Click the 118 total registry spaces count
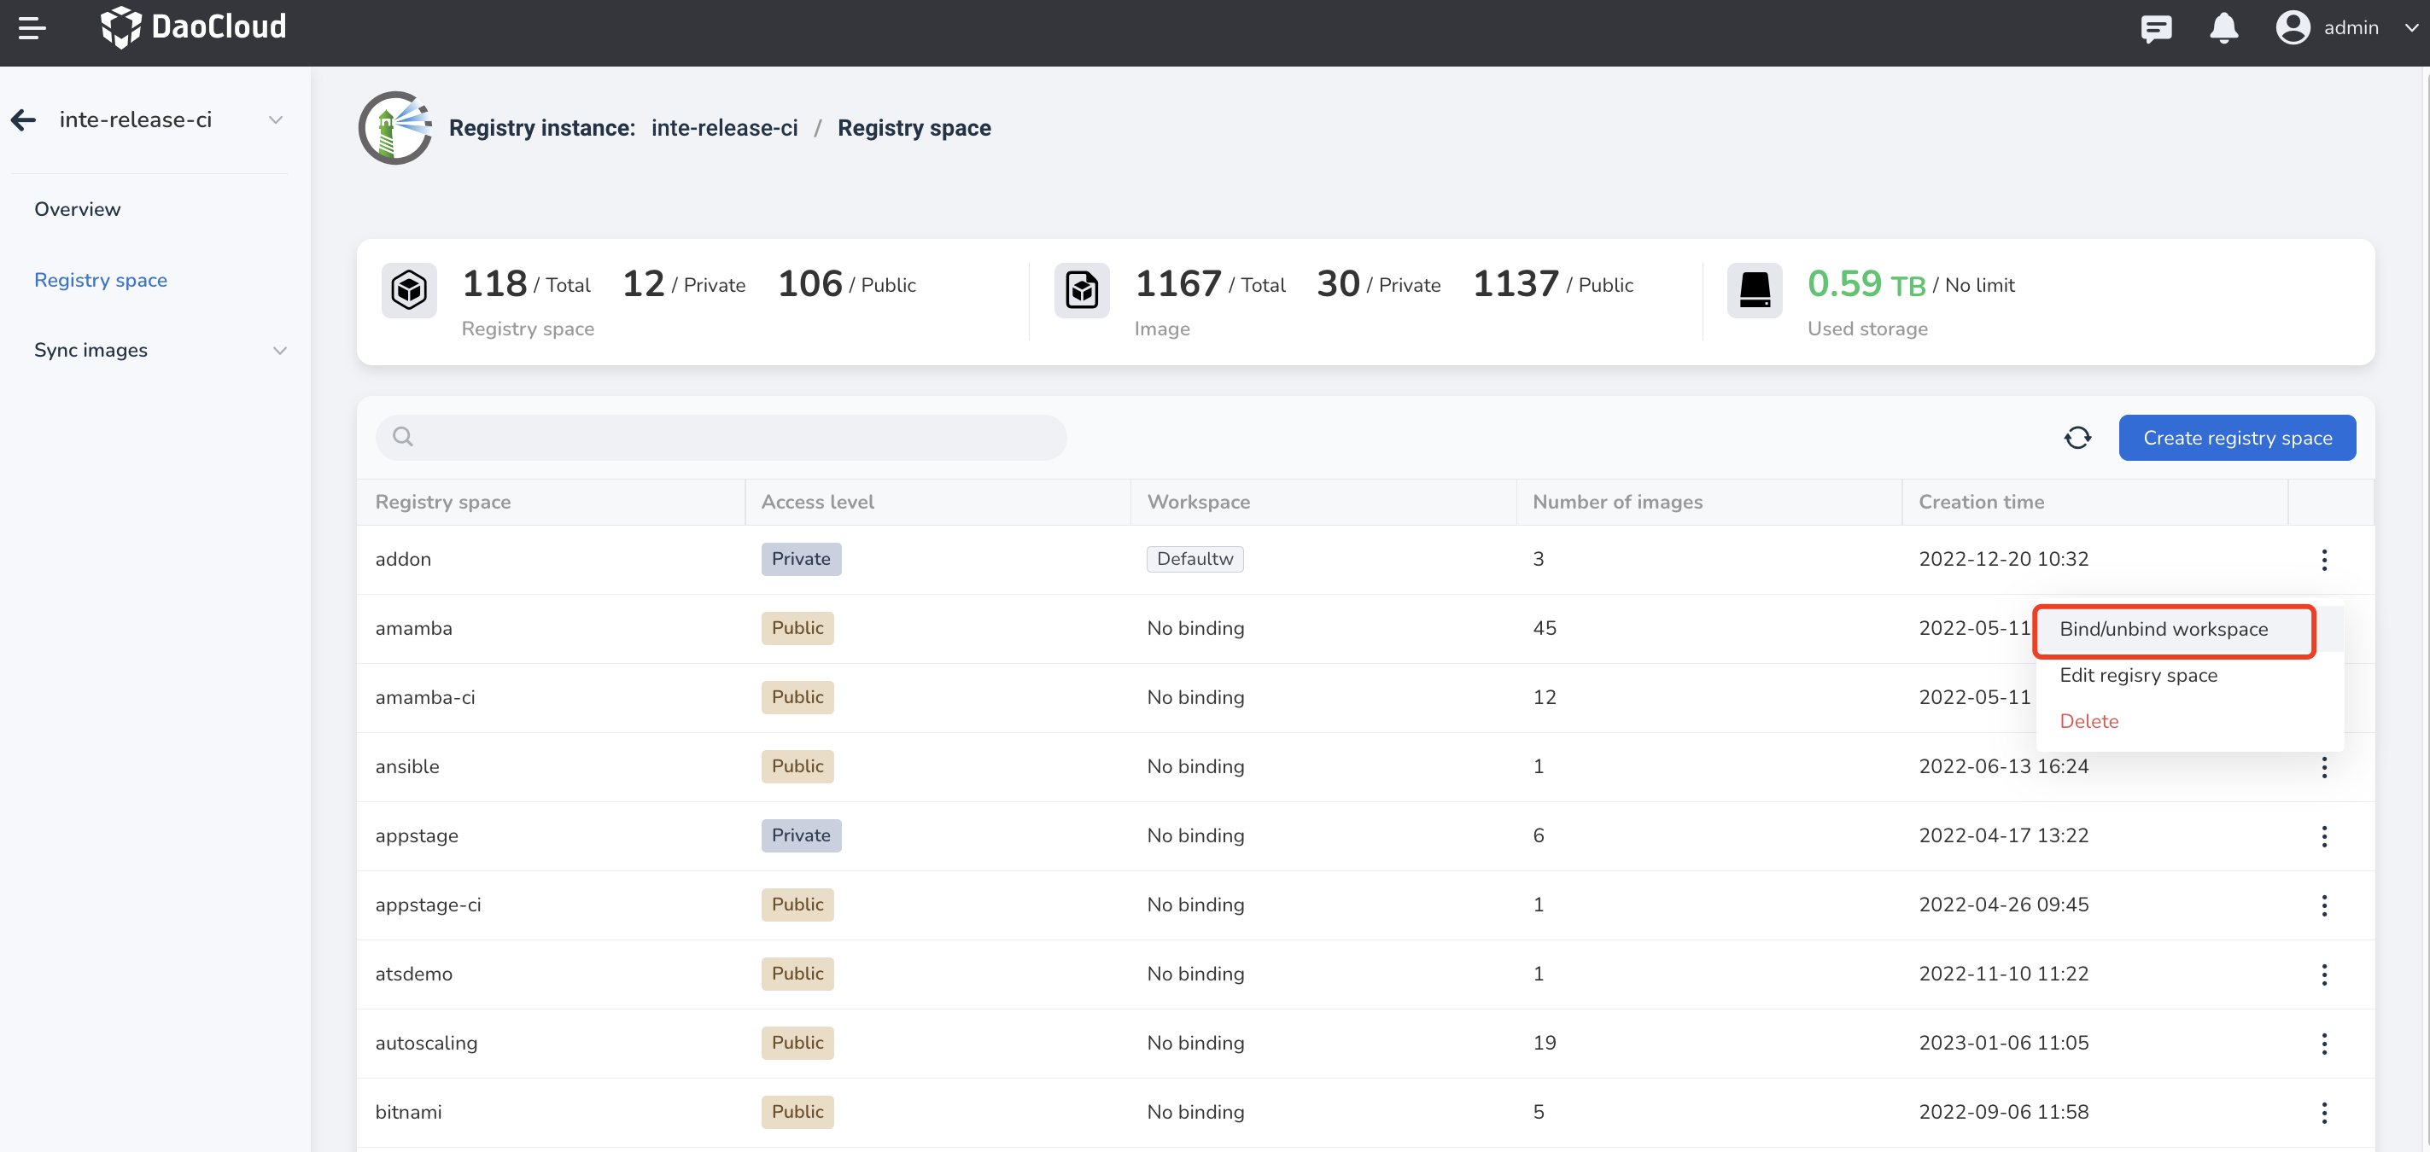The height and width of the screenshot is (1152, 2430). click(x=494, y=284)
